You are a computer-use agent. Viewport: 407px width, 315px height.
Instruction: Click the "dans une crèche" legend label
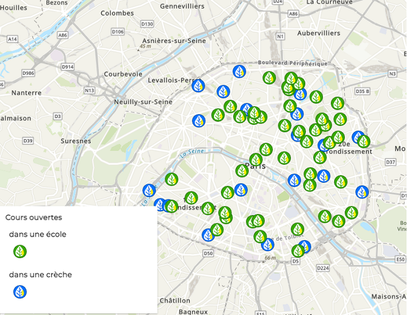pyautogui.click(x=41, y=274)
